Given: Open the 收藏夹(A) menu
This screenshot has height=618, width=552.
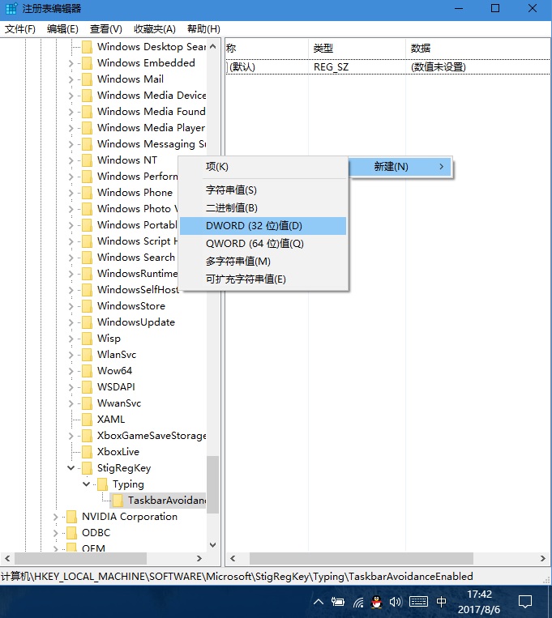Looking at the screenshot, I should (x=154, y=29).
